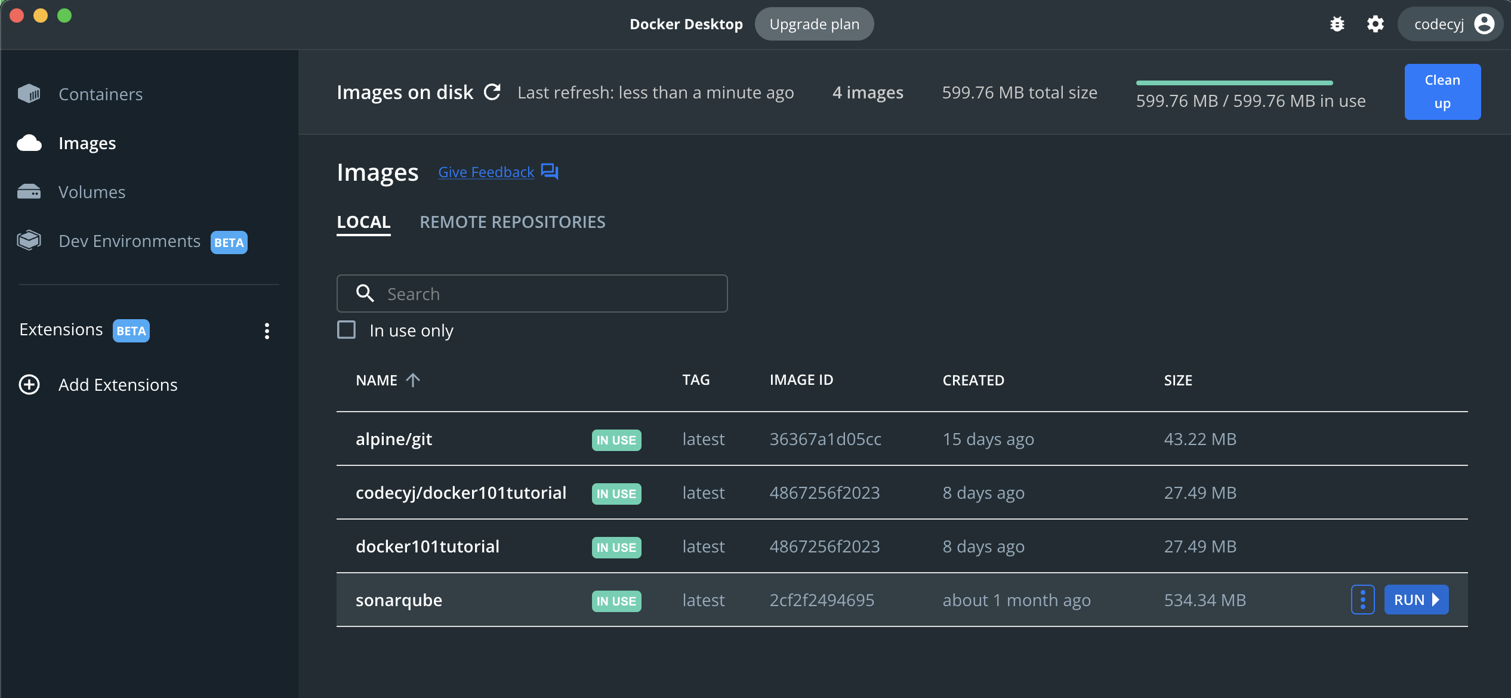Click the Add Extensions plus icon
Viewport: 1511px width, 698px height.
pyautogui.click(x=29, y=385)
